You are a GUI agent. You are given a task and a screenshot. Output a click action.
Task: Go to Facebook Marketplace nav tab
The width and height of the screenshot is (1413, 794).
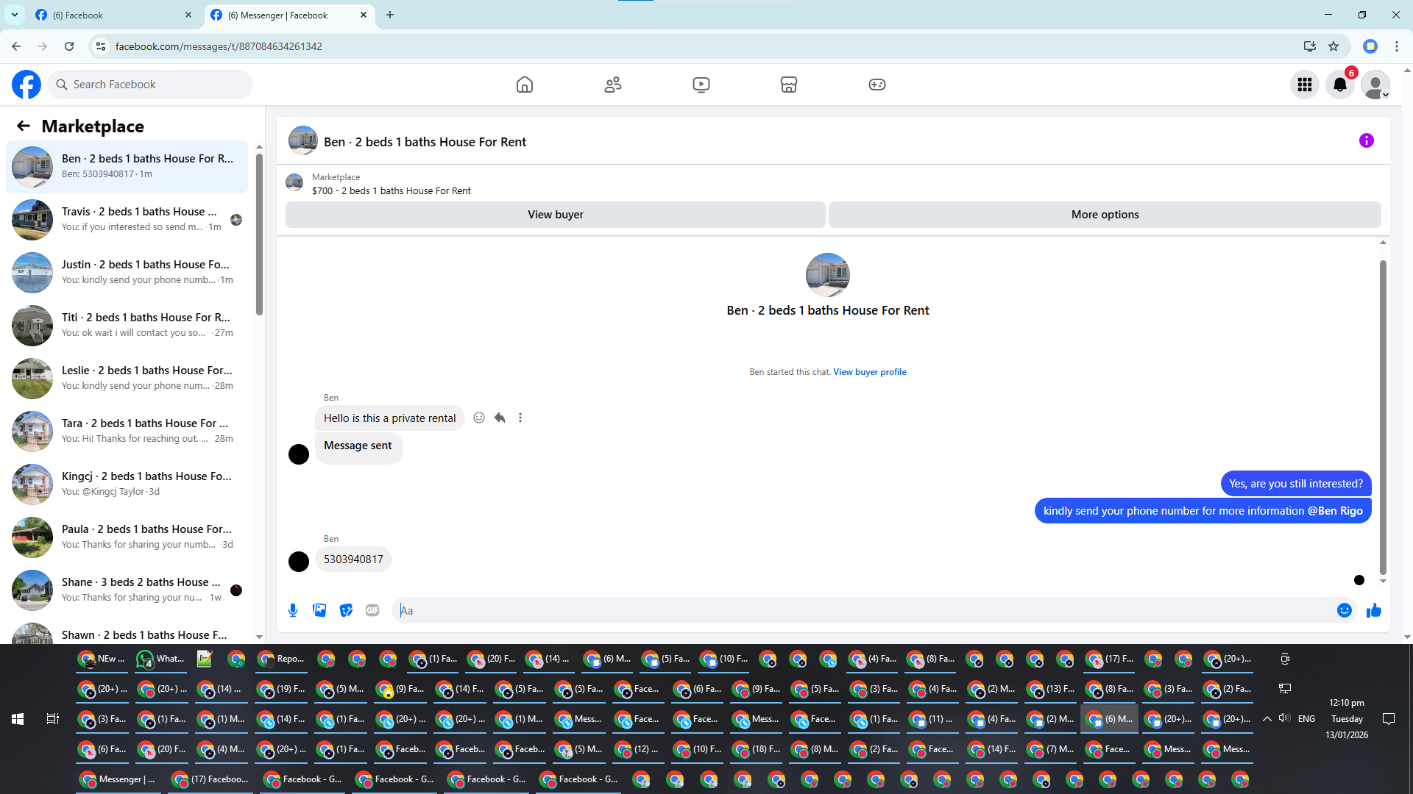click(x=788, y=85)
